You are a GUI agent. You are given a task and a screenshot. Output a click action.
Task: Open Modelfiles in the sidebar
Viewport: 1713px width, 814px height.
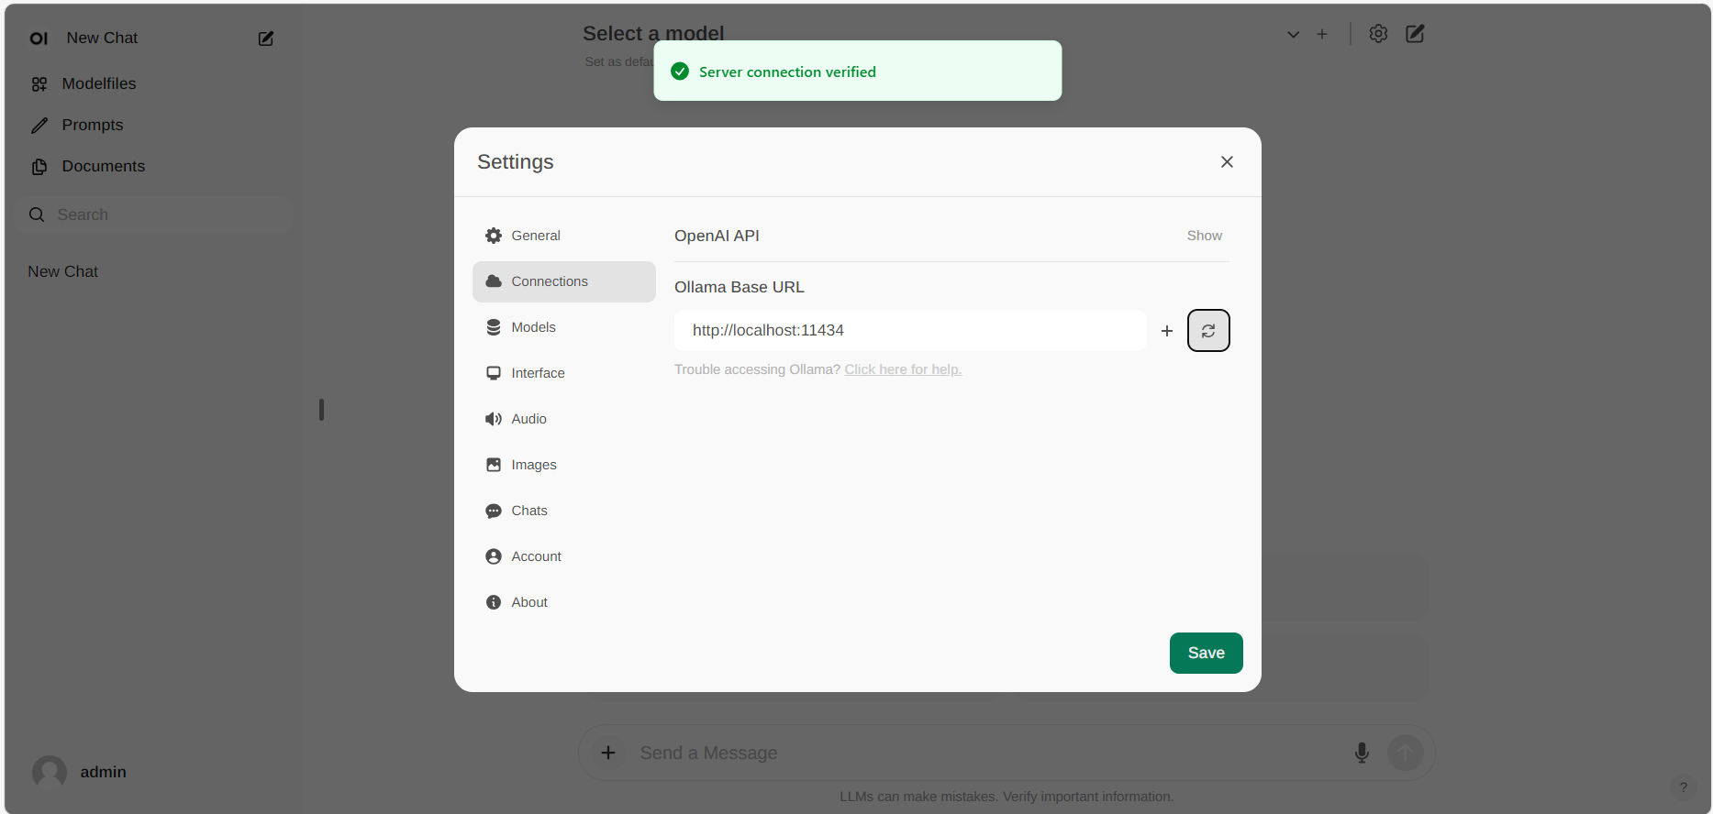pos(98,83)
